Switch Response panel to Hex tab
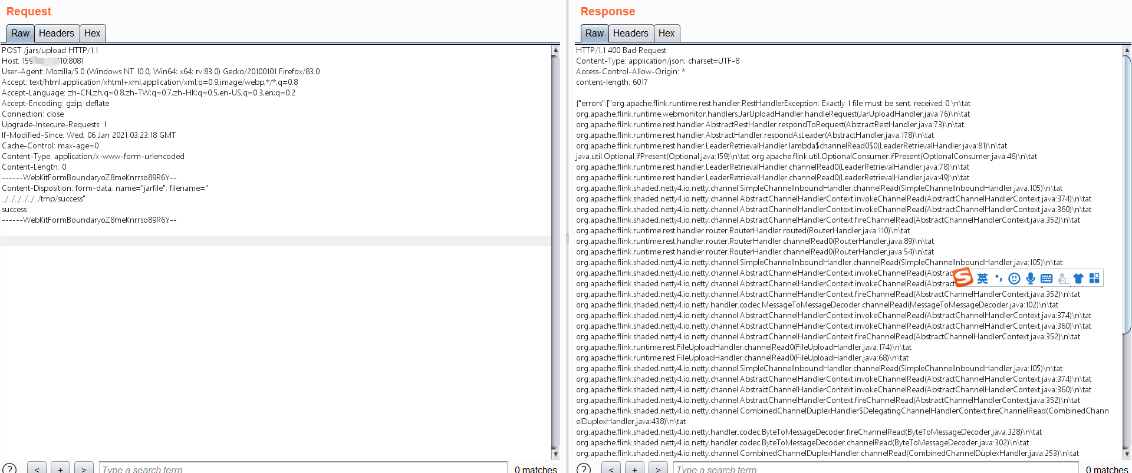The height and width of the screenshot is (473, 1132). coord(666,34)
